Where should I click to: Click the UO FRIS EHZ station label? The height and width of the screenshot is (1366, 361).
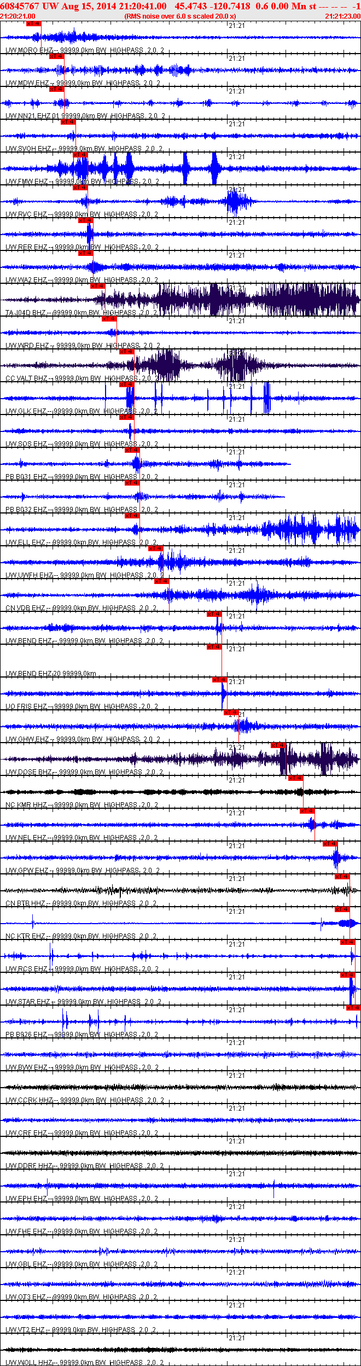tap(82, 707)
